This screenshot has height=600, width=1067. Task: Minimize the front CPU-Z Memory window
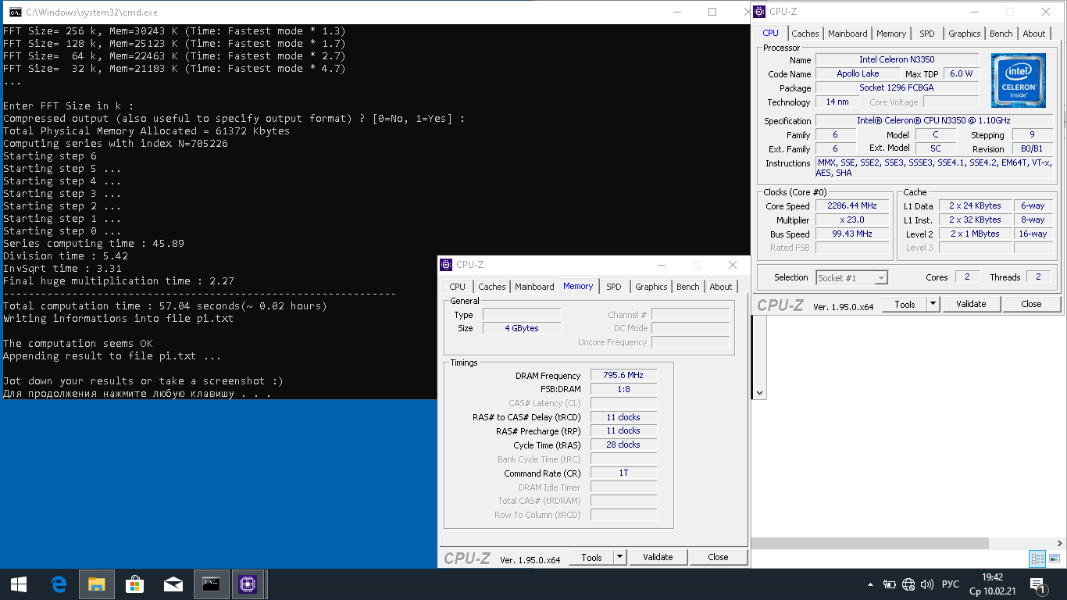click(x=662, y=265)
